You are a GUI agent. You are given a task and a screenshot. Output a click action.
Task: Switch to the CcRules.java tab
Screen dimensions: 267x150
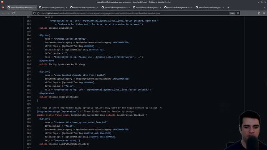tap(116, 7)
